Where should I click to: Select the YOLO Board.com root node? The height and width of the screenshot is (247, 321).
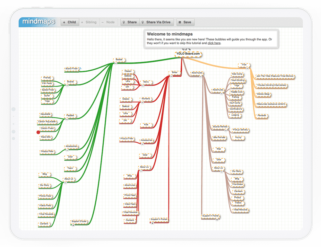click(x=189, y=54)
